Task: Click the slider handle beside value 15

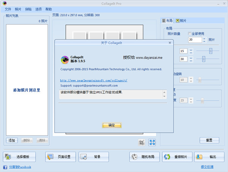Action: pyautogui.click(x=211, y=51)
